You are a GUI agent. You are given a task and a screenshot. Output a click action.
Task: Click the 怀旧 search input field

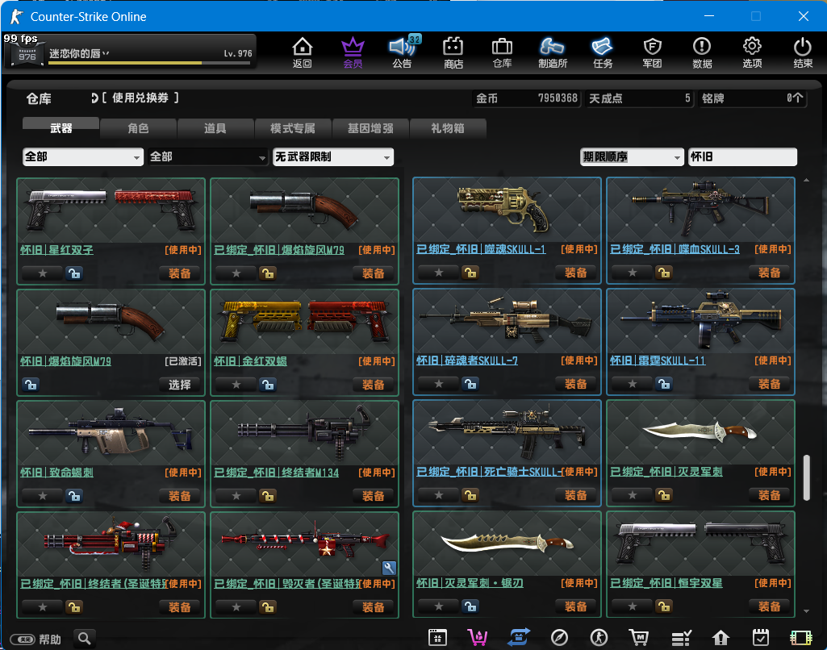pyautogui.click(x=742, y=156)
